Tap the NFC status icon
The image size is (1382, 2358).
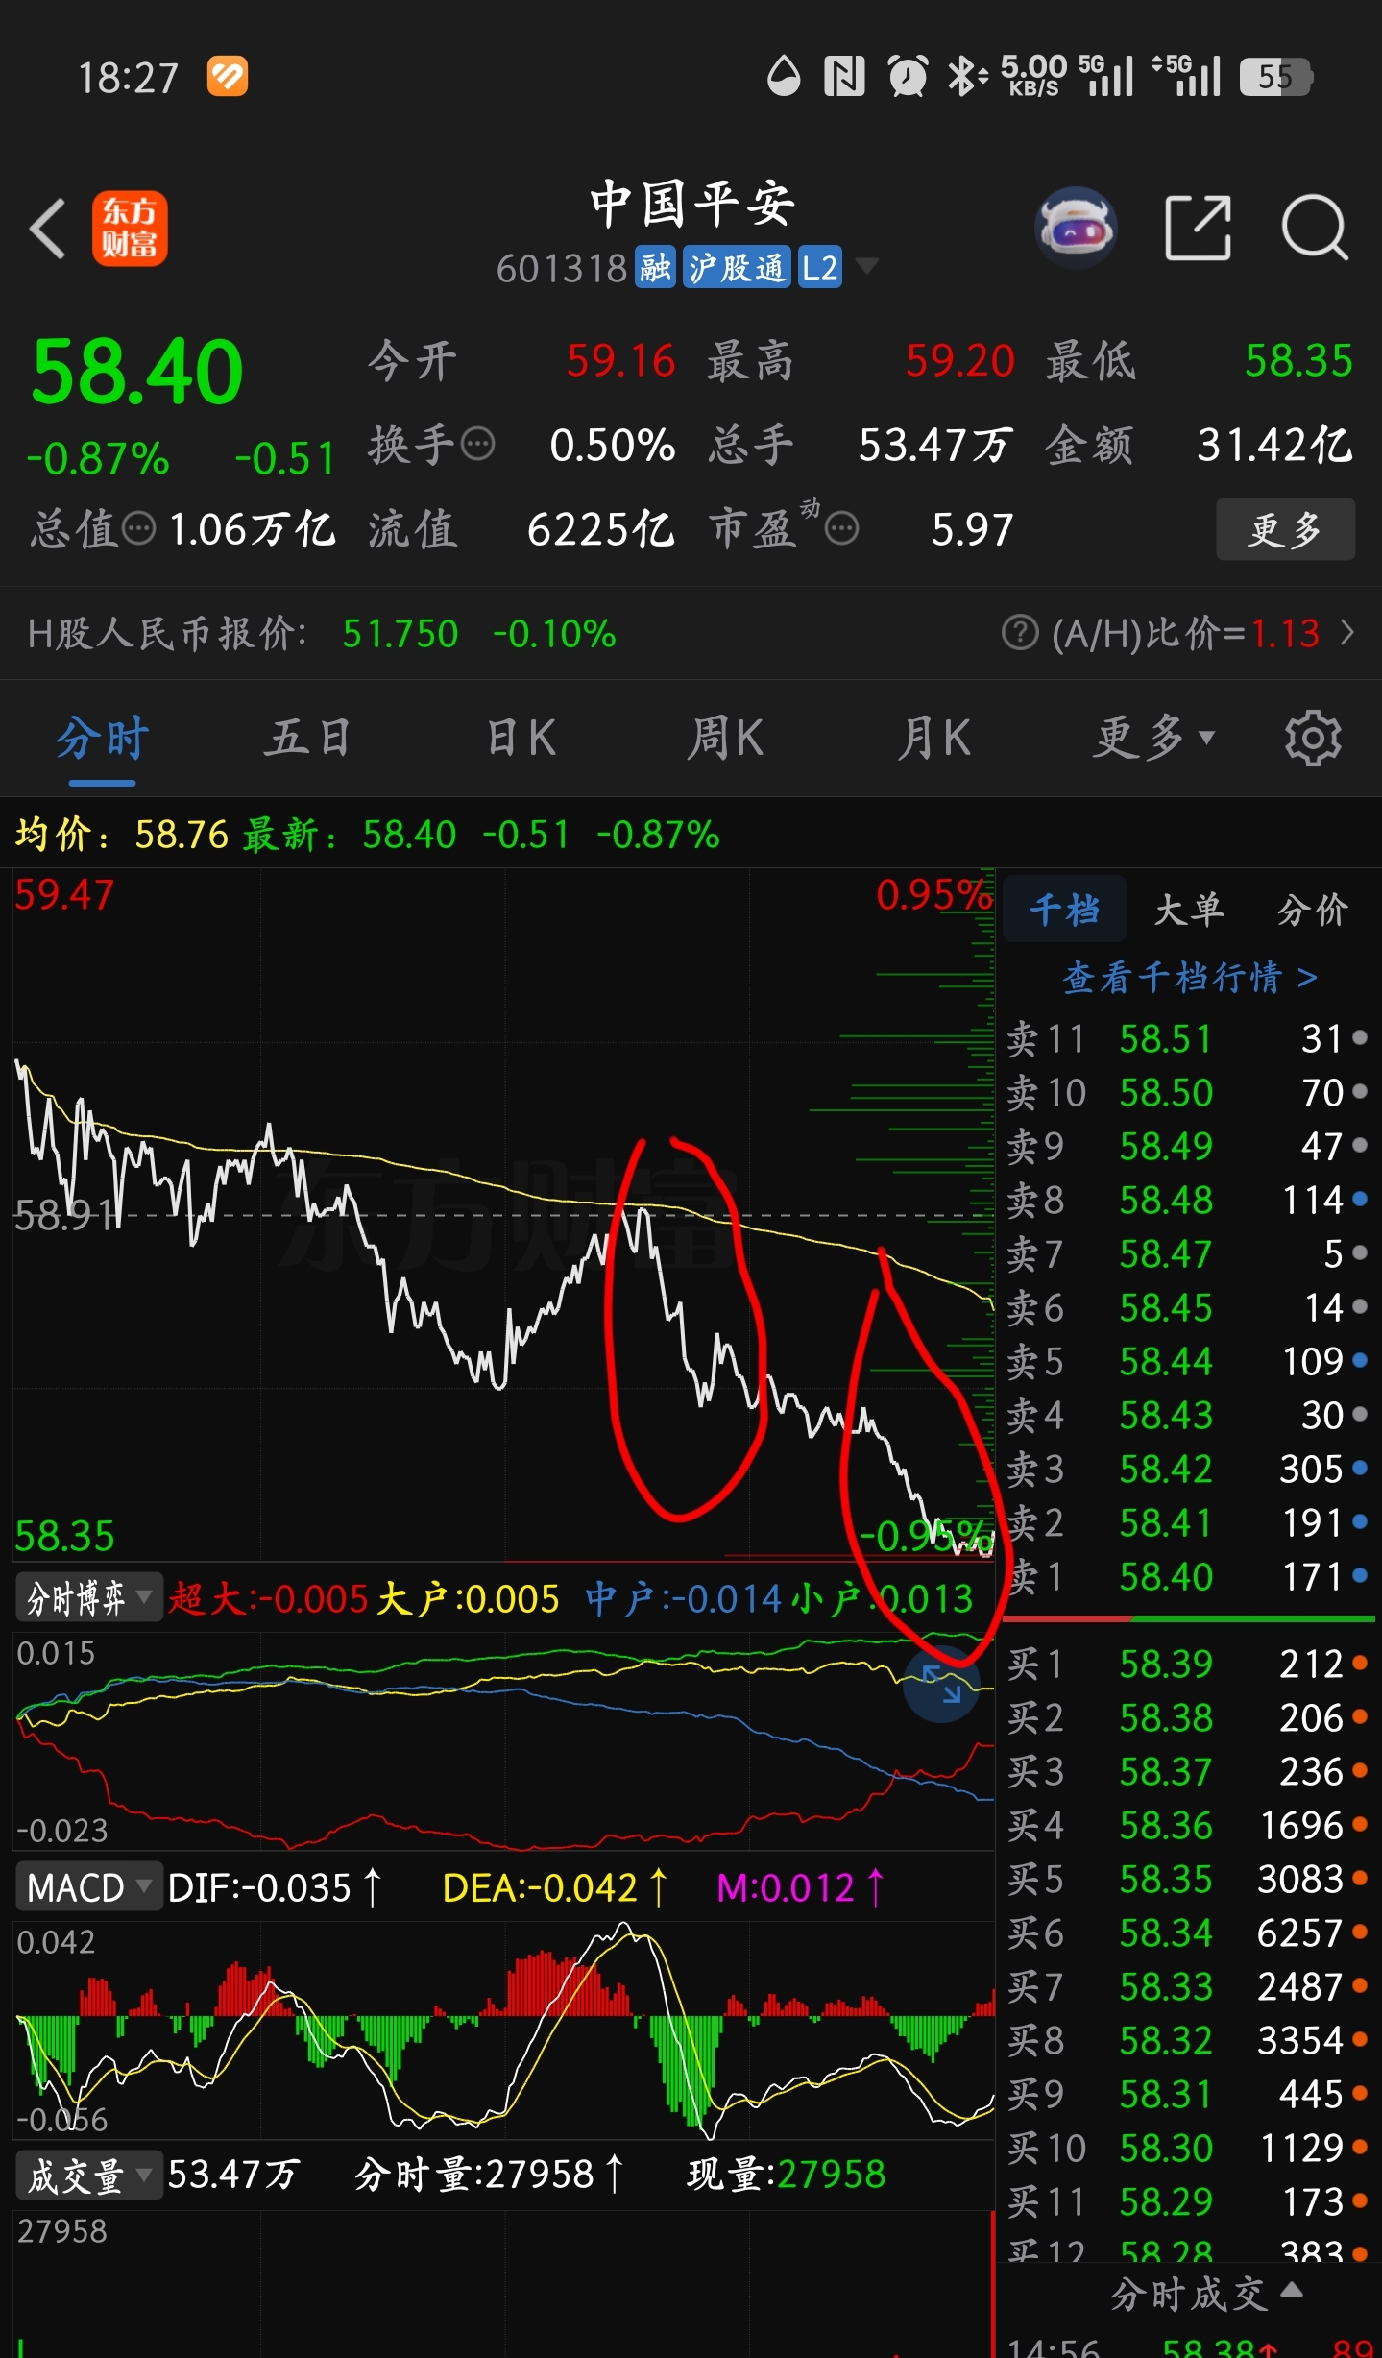[x=844, y=77]
